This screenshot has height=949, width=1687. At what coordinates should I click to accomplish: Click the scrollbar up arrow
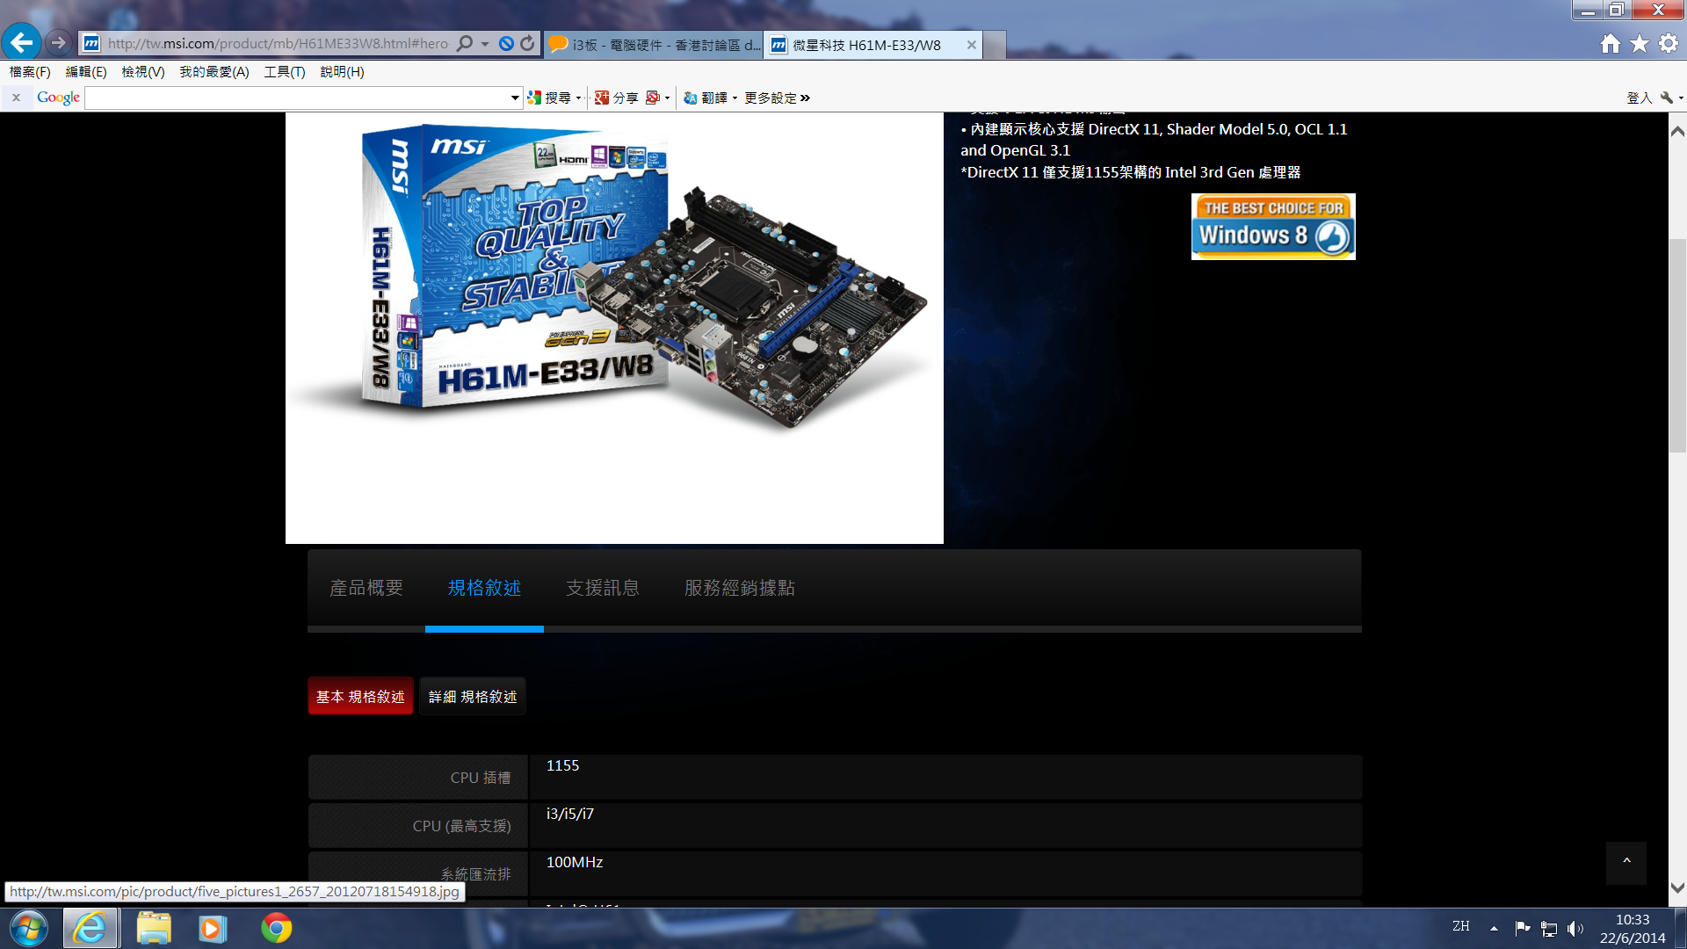1677,131
